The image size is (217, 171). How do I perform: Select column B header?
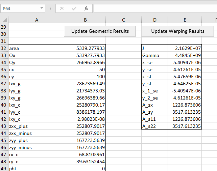(85, 20)
